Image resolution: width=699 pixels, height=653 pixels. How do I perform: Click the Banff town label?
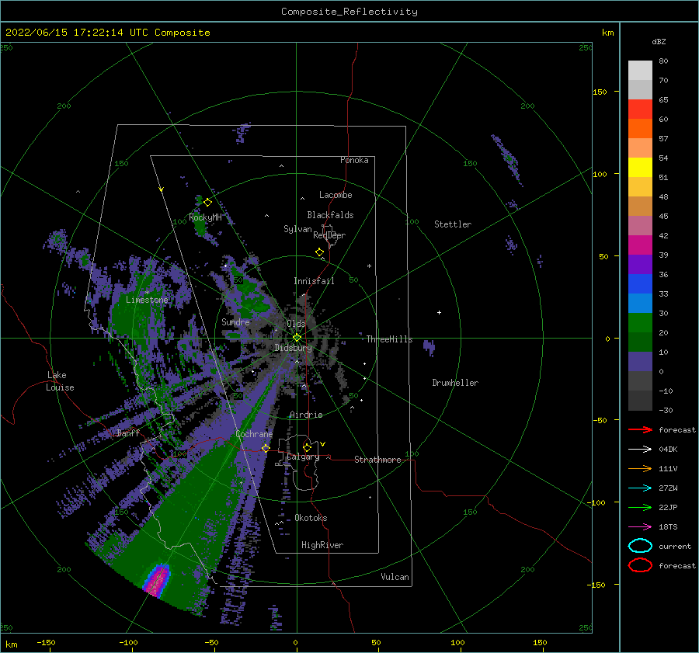[x=128, y=432]
